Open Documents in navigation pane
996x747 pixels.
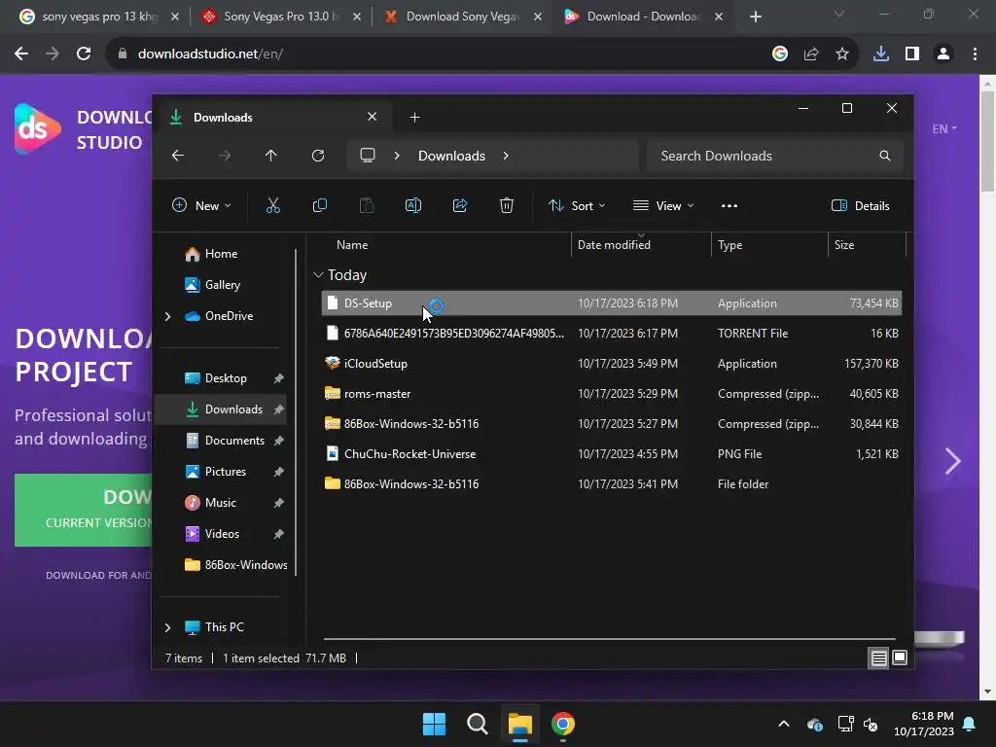click(x=234, y=441)
